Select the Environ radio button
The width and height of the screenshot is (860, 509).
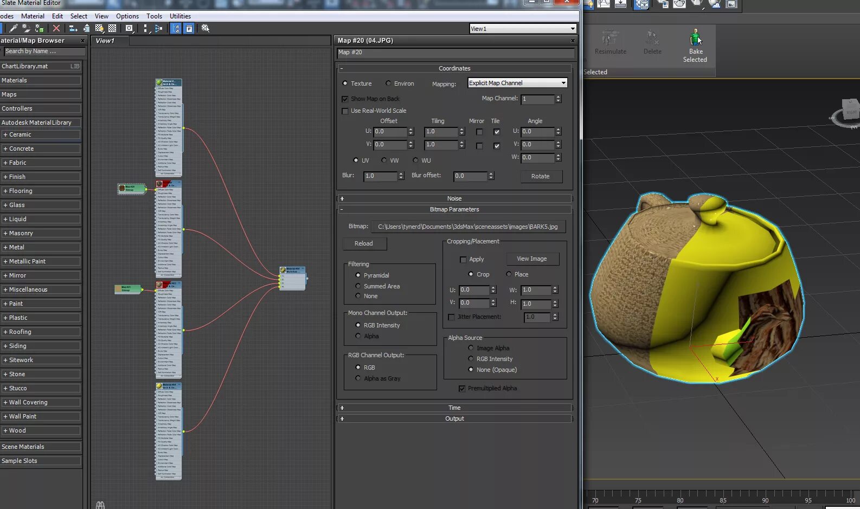point(388,83)
